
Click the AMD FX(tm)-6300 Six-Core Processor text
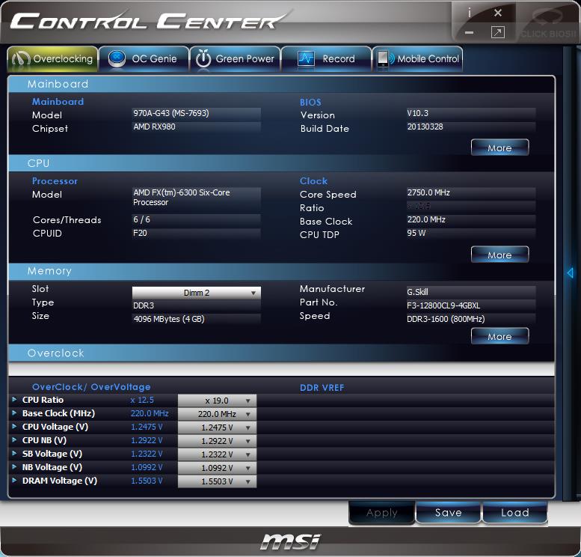pos(182,198)
